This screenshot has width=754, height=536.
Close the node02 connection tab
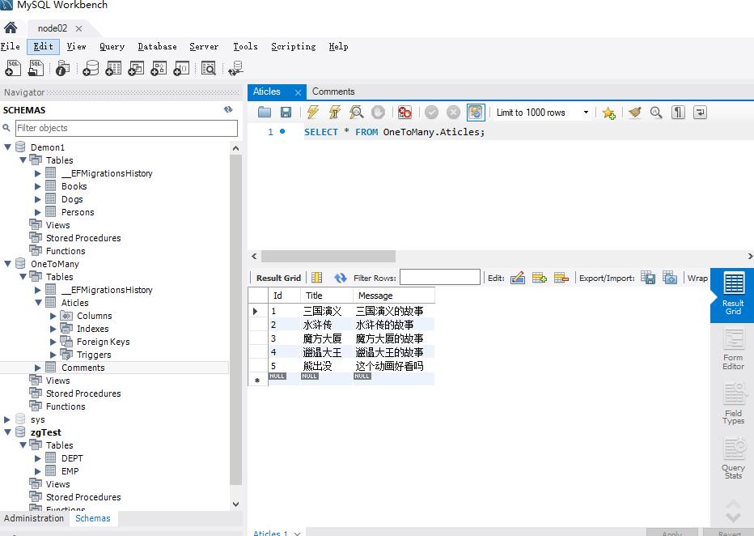(x=78, y=28)
